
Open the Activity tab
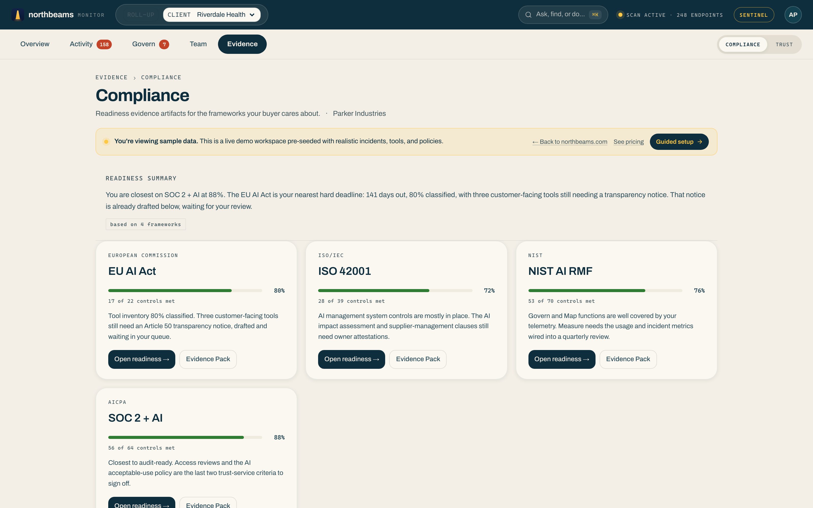pos(90,44)
